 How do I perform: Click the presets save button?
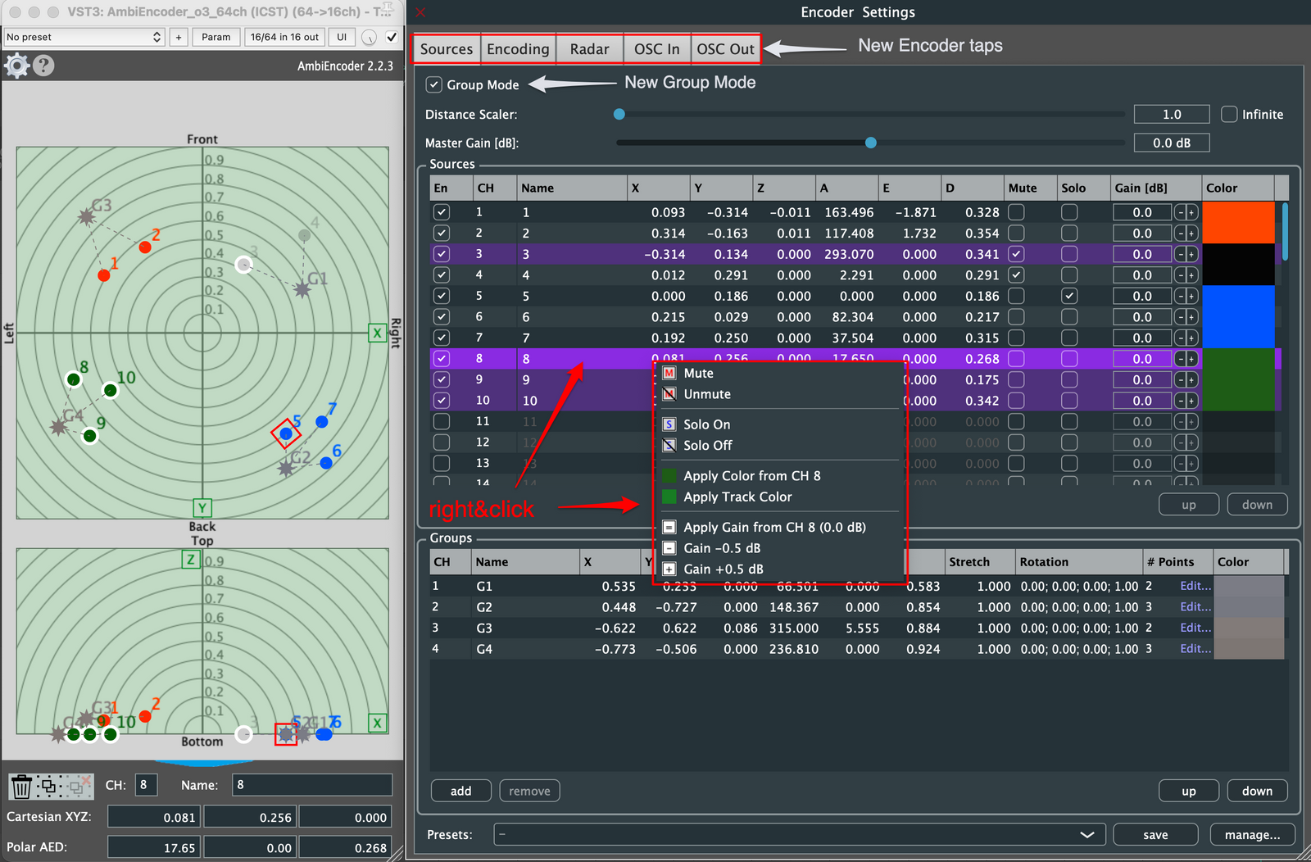point(1155,834)
